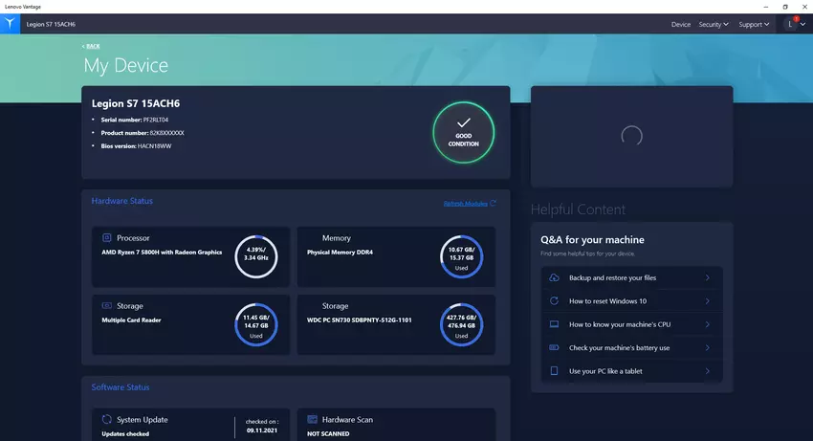Go back using the BACK link
This screenshot has height=441, width=813.
point(91,46)
